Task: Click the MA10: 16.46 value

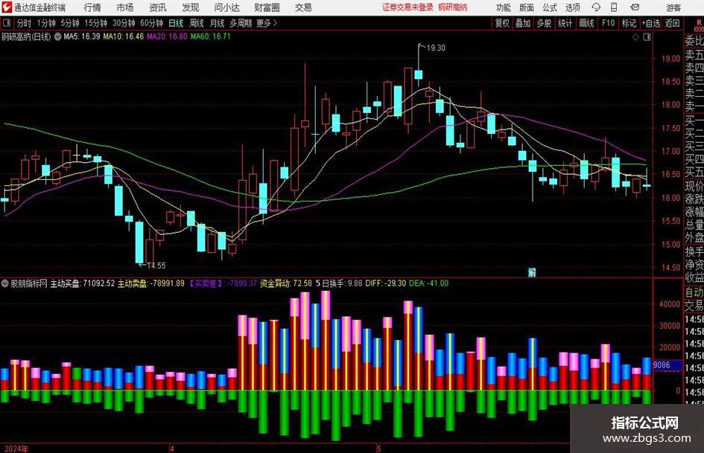Action: [x=124, y=36]
